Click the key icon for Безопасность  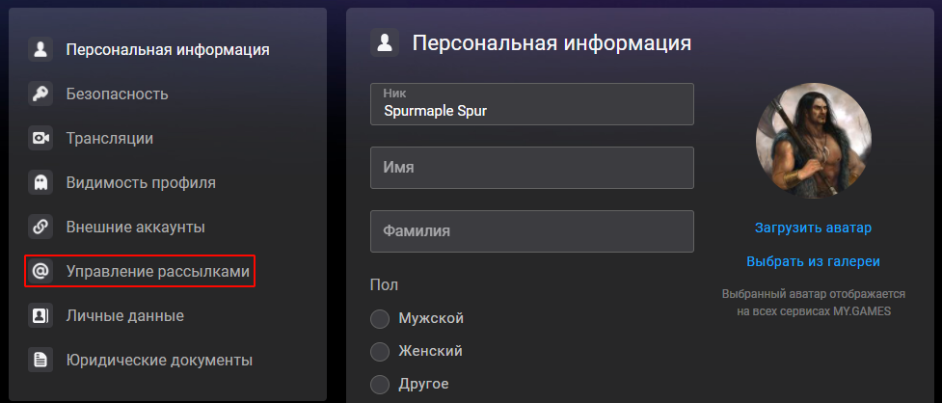pyautogui.click(x=40, y=94)
